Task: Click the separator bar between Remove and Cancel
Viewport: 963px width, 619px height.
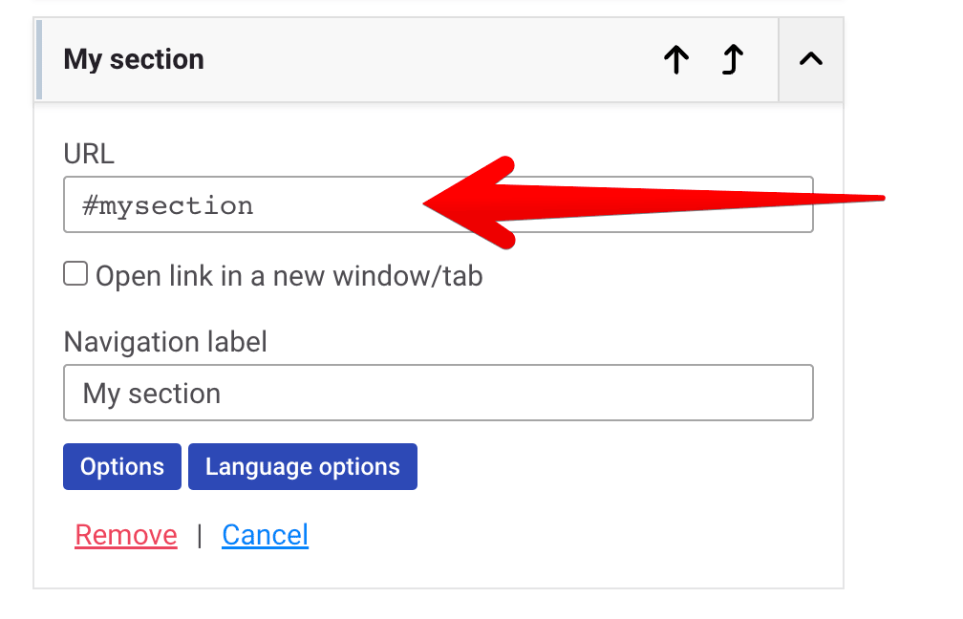Action: (200, 536)
